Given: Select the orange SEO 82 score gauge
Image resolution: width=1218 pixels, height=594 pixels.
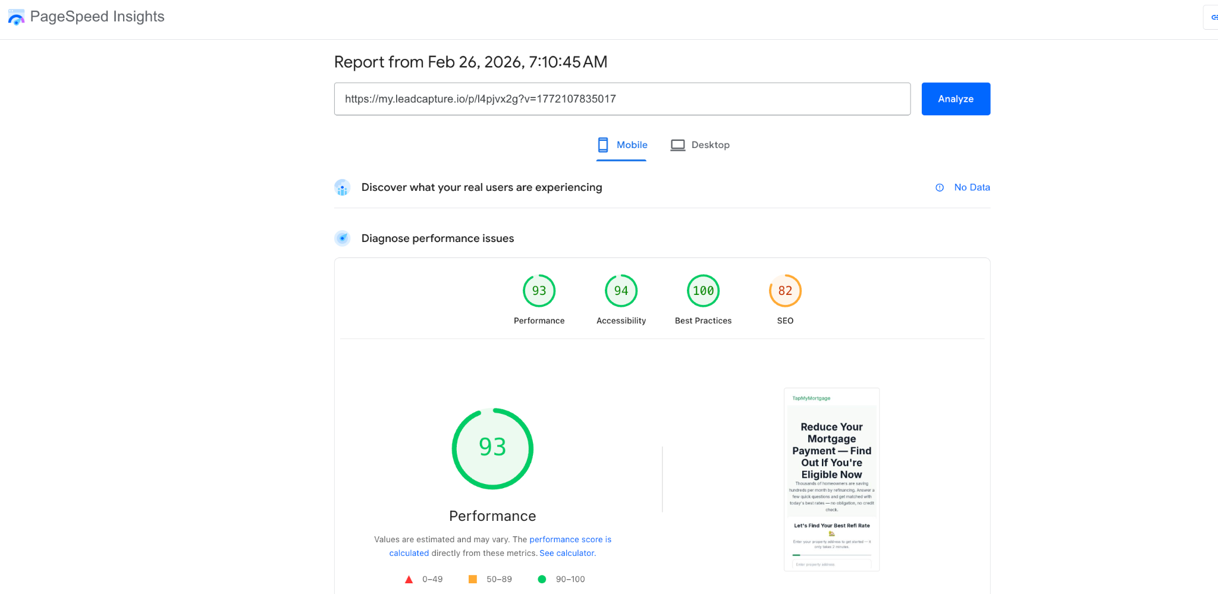Looking at the screenshot, I should [x=784, y=291].
